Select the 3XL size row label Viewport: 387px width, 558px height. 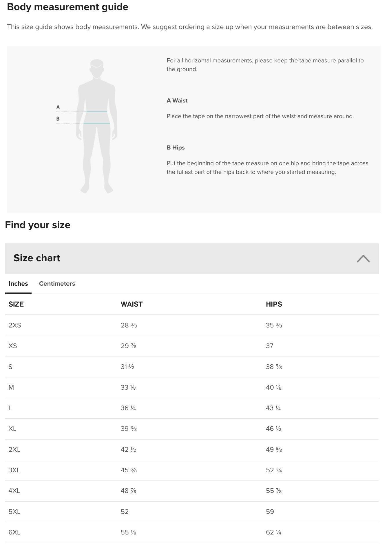click(x=14, y=470)
